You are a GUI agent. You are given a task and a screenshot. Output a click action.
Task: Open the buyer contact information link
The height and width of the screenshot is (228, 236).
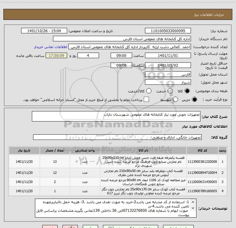click(x=51, y=47)
